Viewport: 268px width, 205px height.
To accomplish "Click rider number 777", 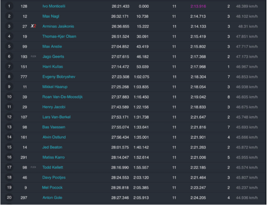I will point(24,77).
